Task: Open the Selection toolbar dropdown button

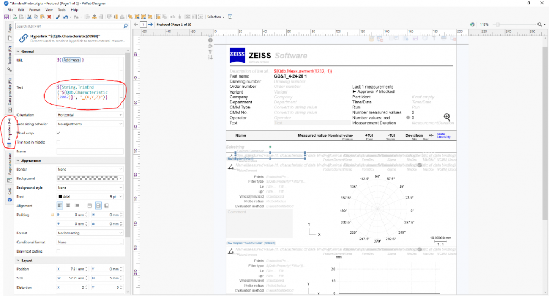Action: tap(215, 17)
